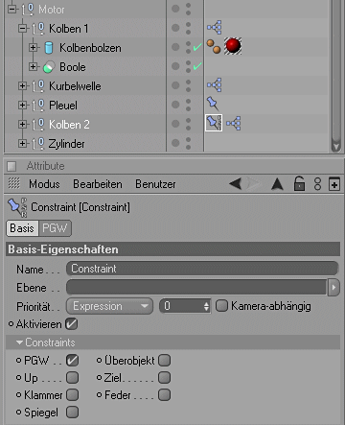Click the up arrow in Attribute manager
345x425 pixels.
pyautogui.click(x=277, y=184)
